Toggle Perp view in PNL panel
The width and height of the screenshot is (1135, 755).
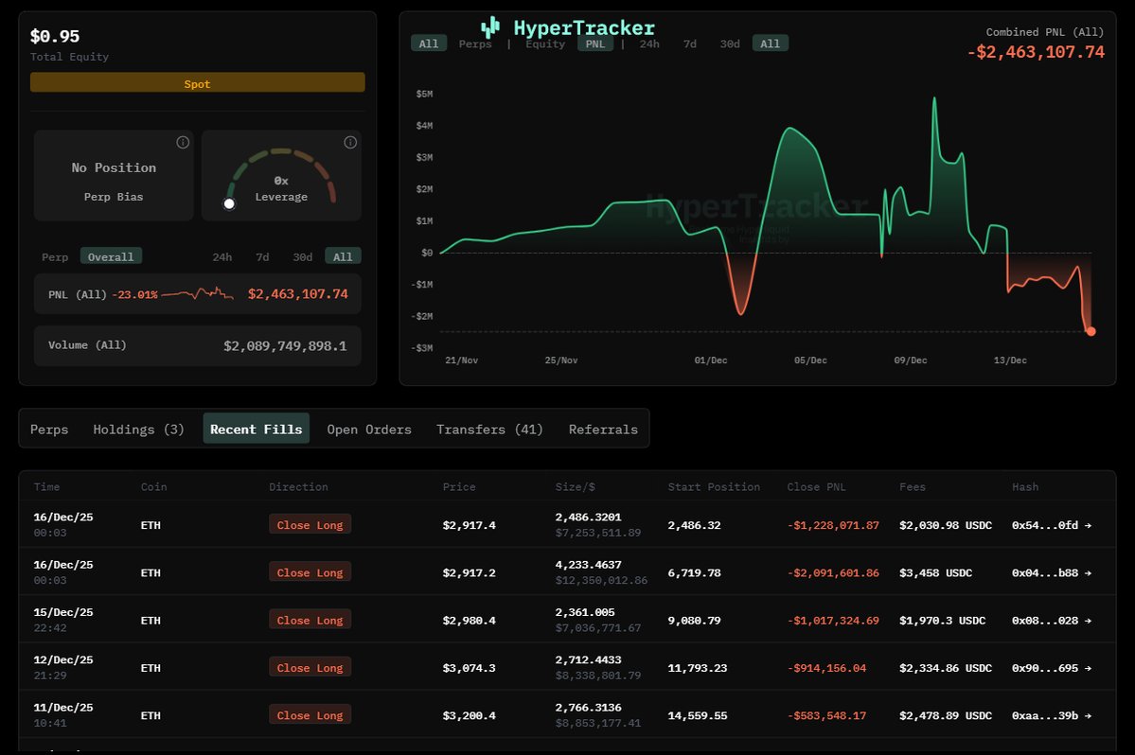[x=55, y=256]
